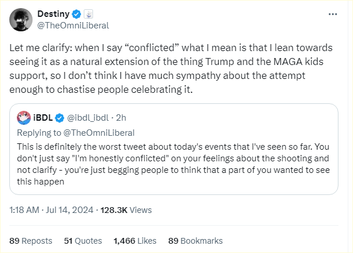Visit the @ibdl_ibdl handle
This screenshot has width=353, height=253.
pos(91,118)
